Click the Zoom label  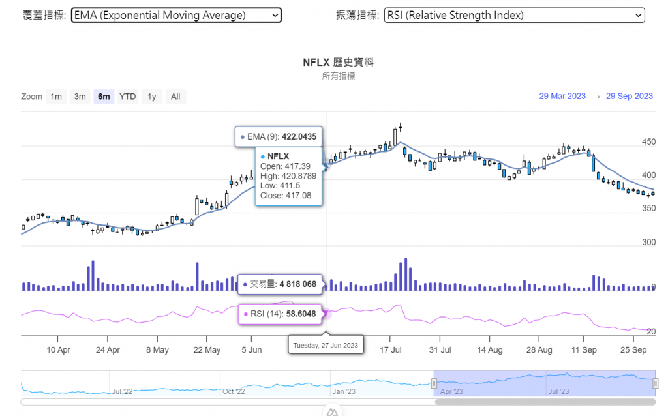31,97
